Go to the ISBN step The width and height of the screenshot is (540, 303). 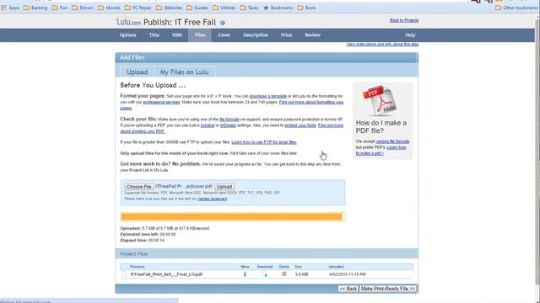click(177, 35)
